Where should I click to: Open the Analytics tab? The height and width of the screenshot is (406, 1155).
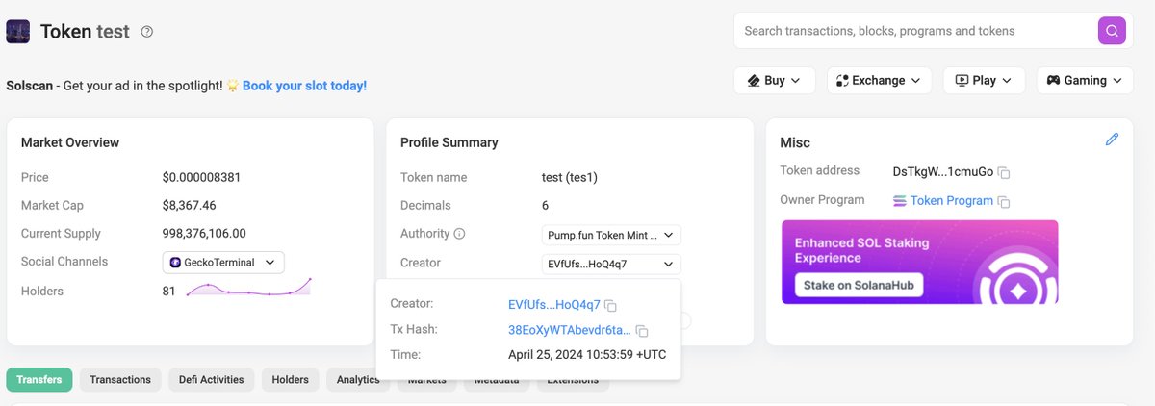358,379
